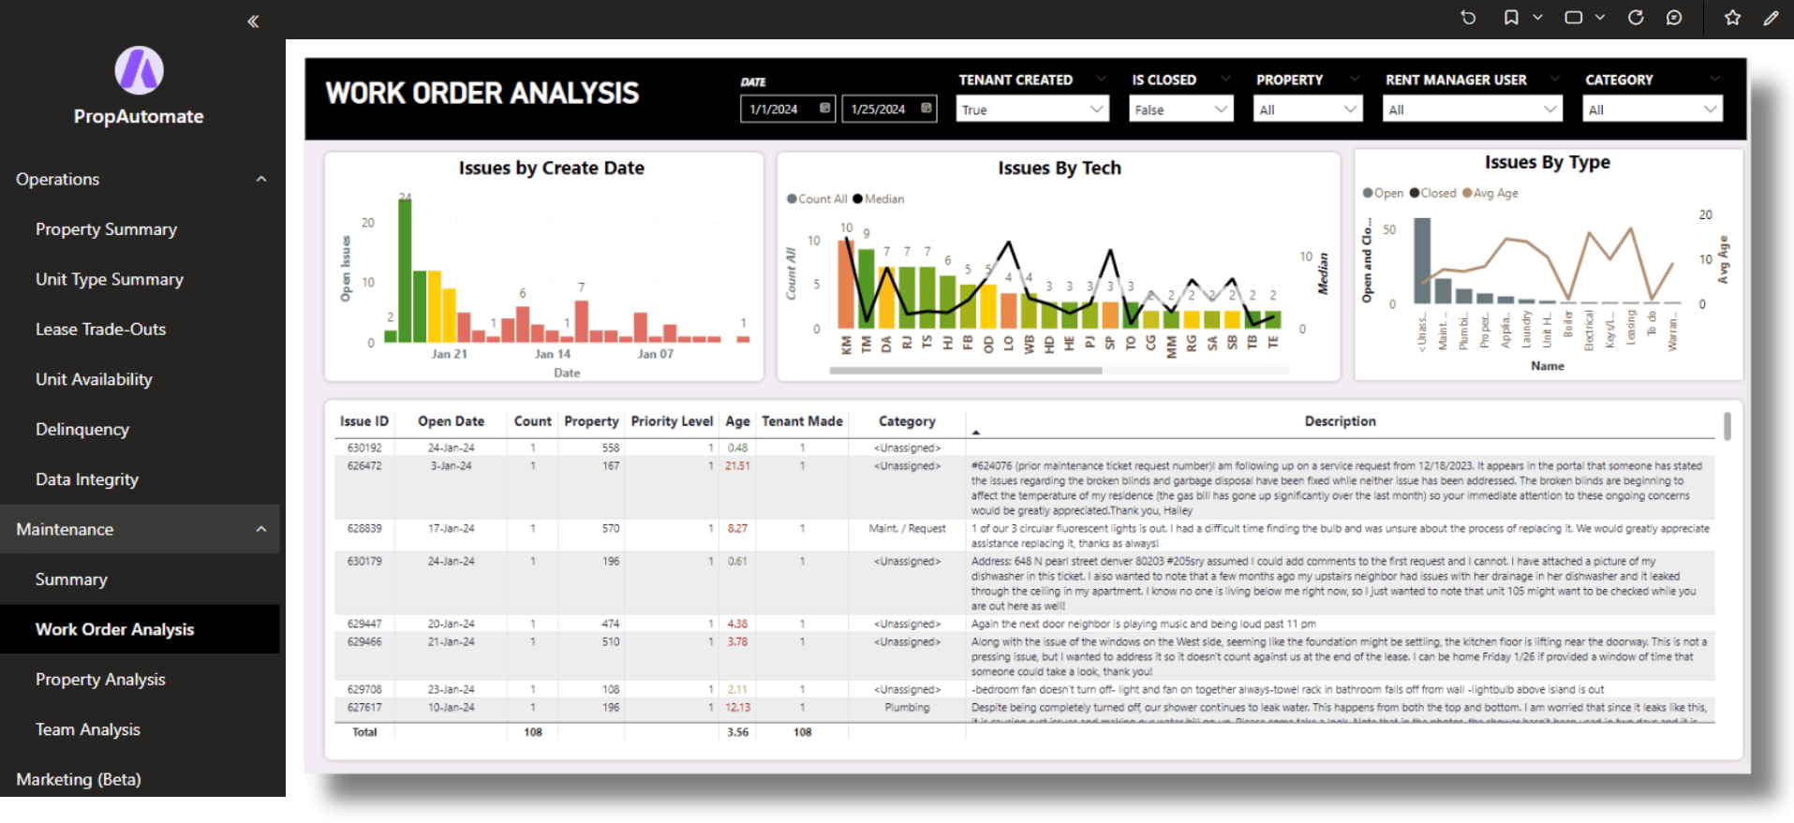
Task: Select Issue ID 626472 cell
Action: click(x=364, y=465)
